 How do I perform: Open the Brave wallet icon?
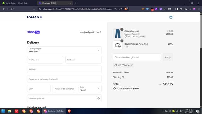click(181, 9)
